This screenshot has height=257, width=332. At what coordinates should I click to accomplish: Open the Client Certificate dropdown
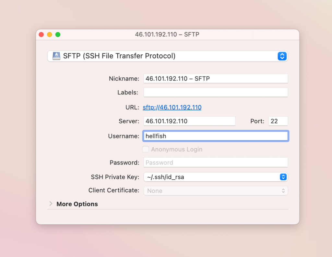click(283, 191)
